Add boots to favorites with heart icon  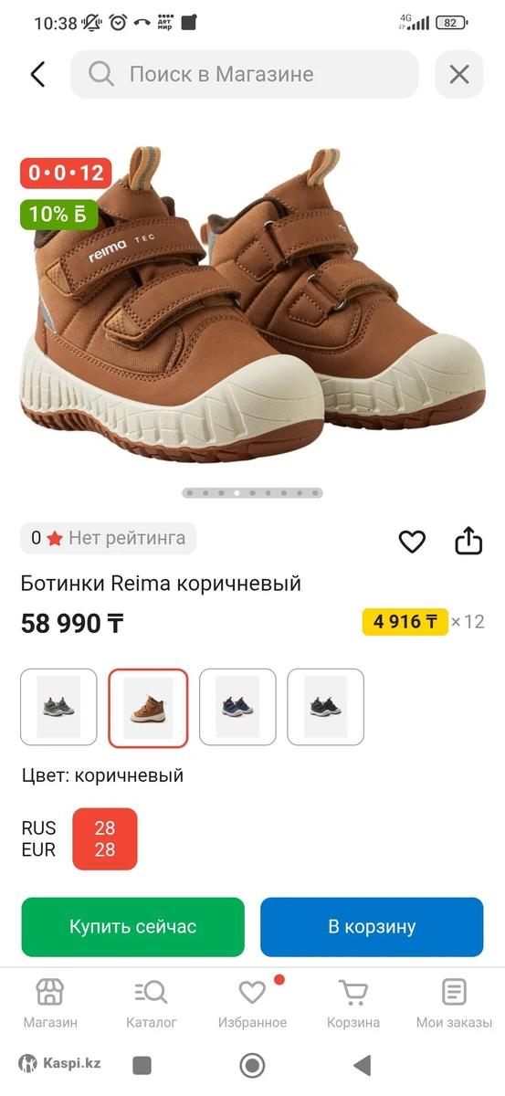[413, 542]
